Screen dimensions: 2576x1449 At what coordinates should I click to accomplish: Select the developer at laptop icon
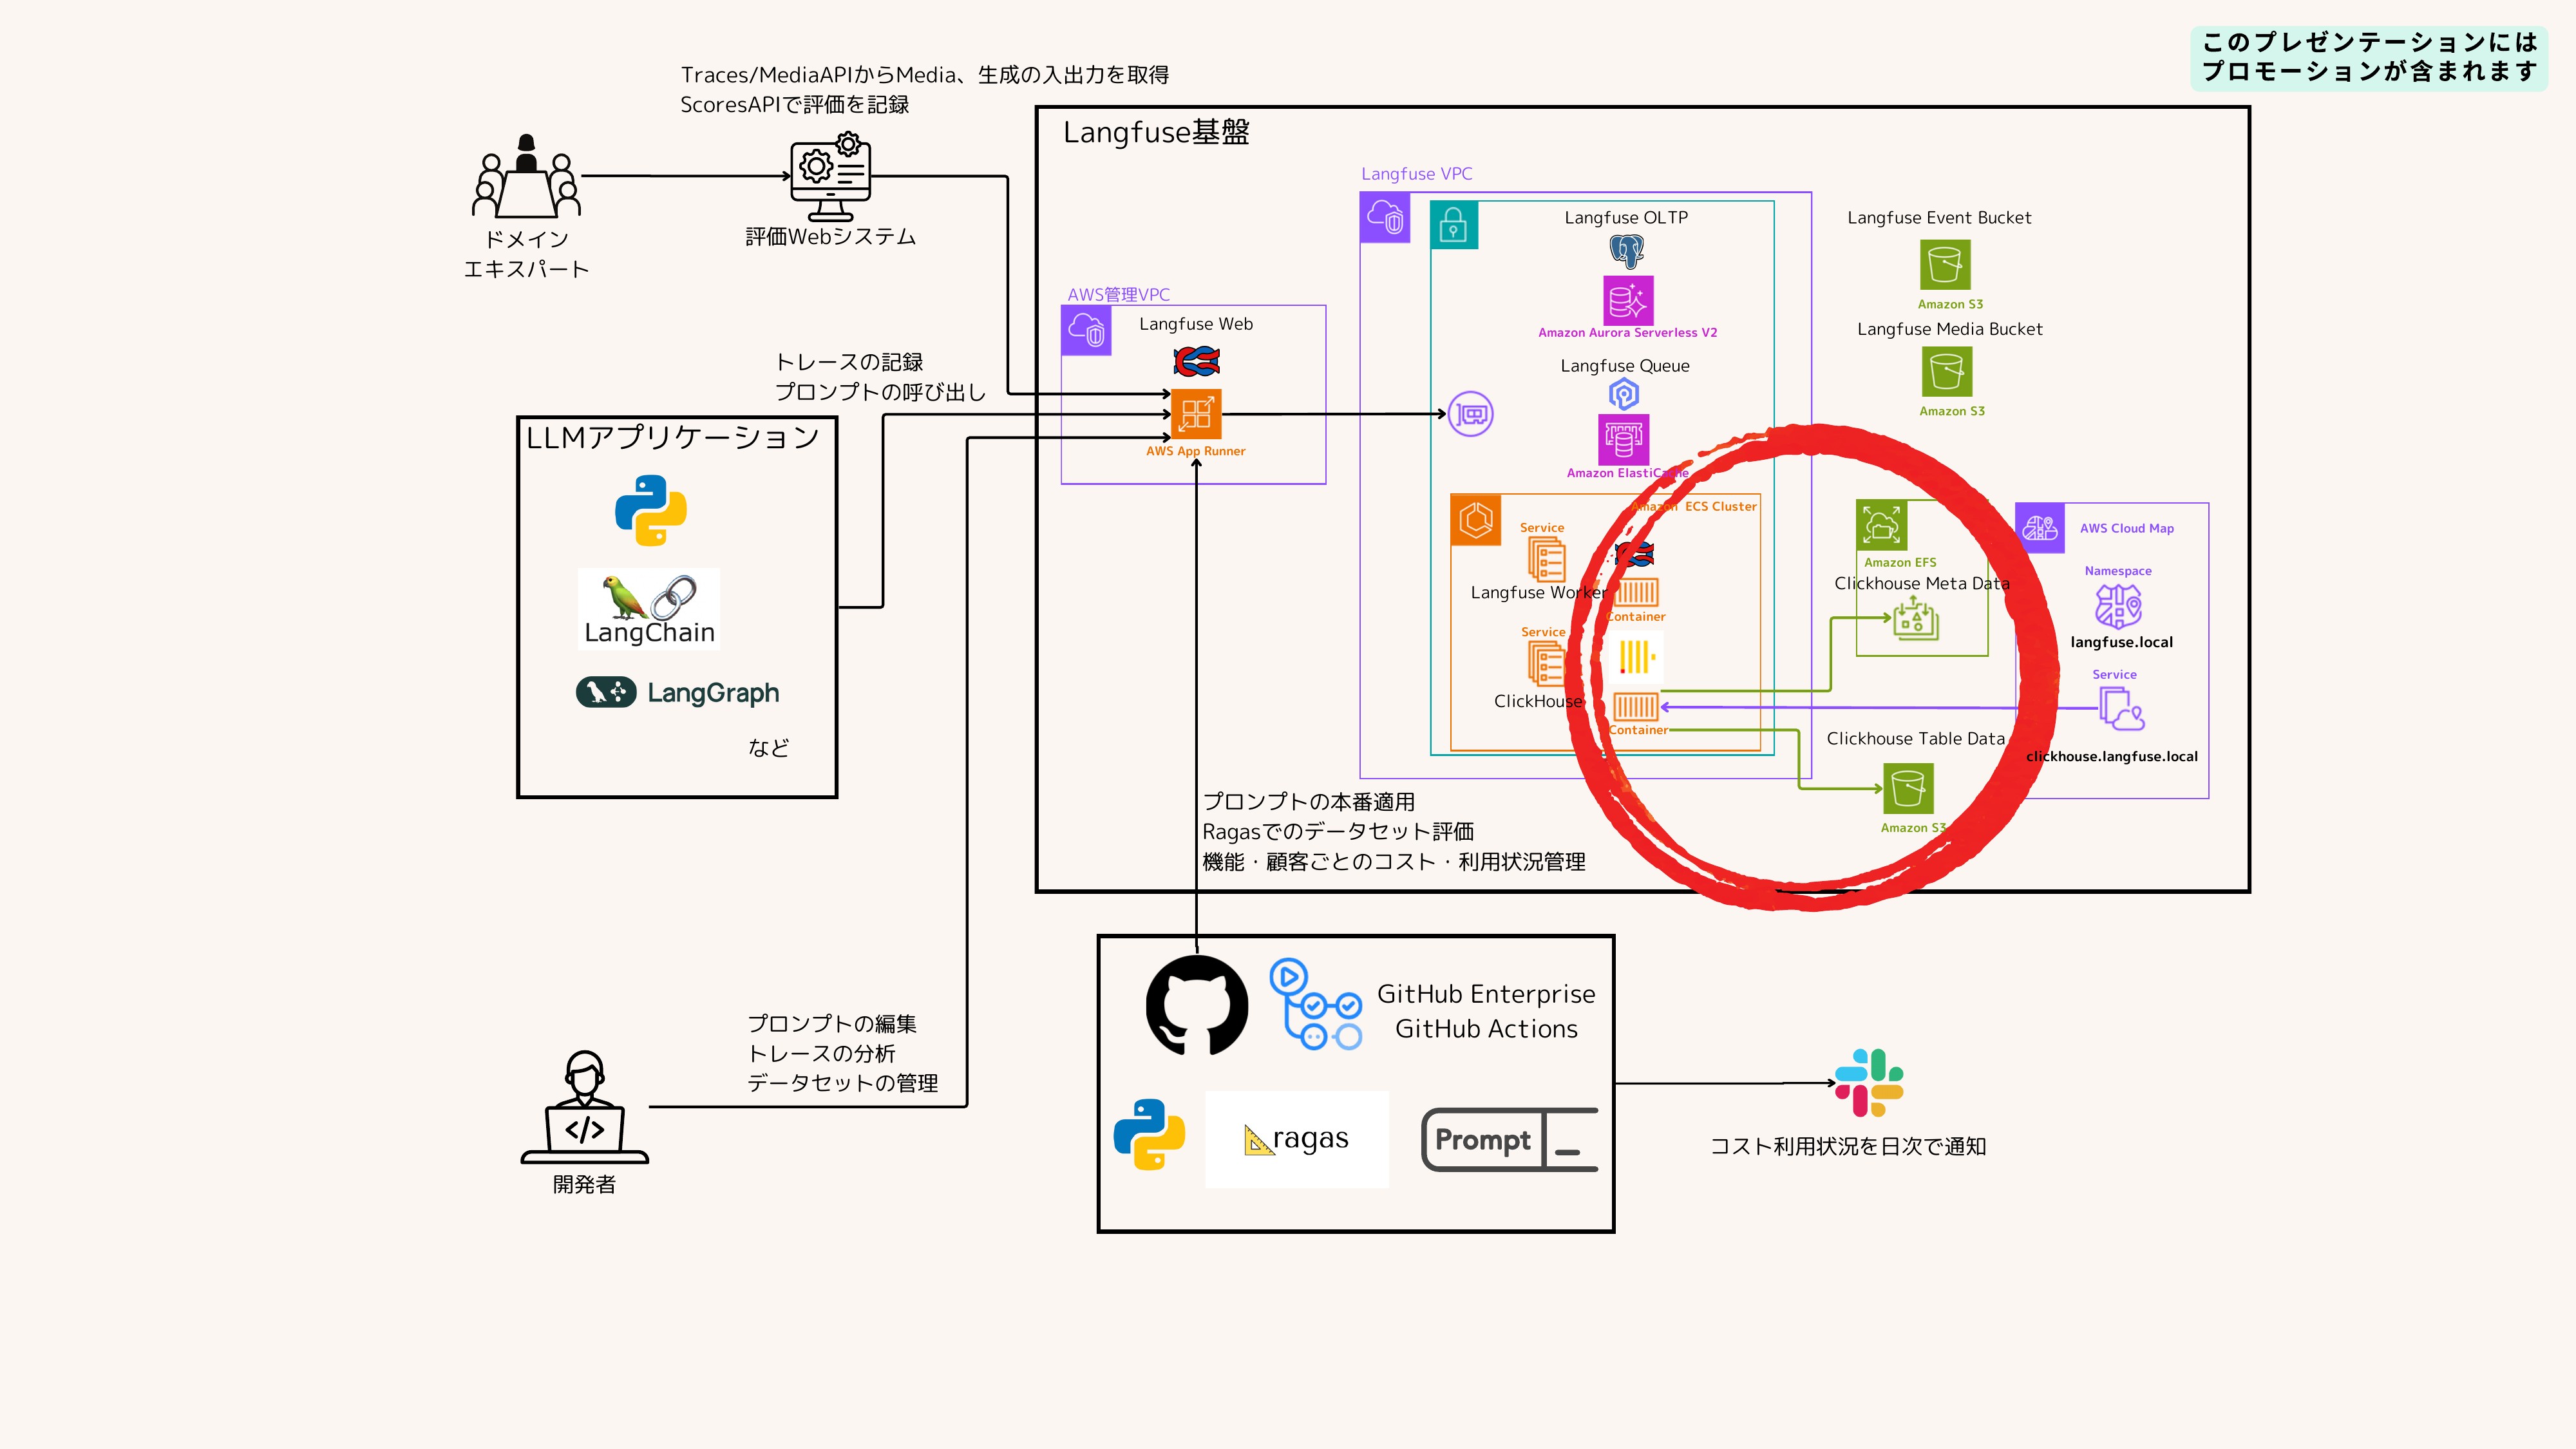pyautogui.click(x=585, y=1106)
